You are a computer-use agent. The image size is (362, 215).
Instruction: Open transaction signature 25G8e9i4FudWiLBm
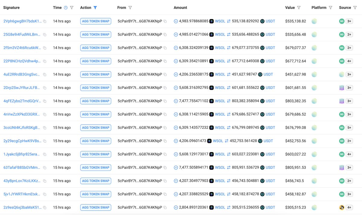pos(22,34)
